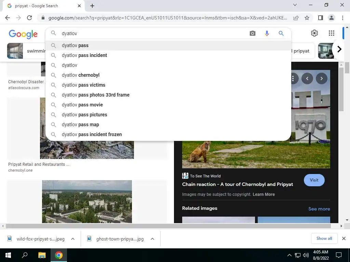
Task: Show next image in preview panel
Action: tap(321, 78)
